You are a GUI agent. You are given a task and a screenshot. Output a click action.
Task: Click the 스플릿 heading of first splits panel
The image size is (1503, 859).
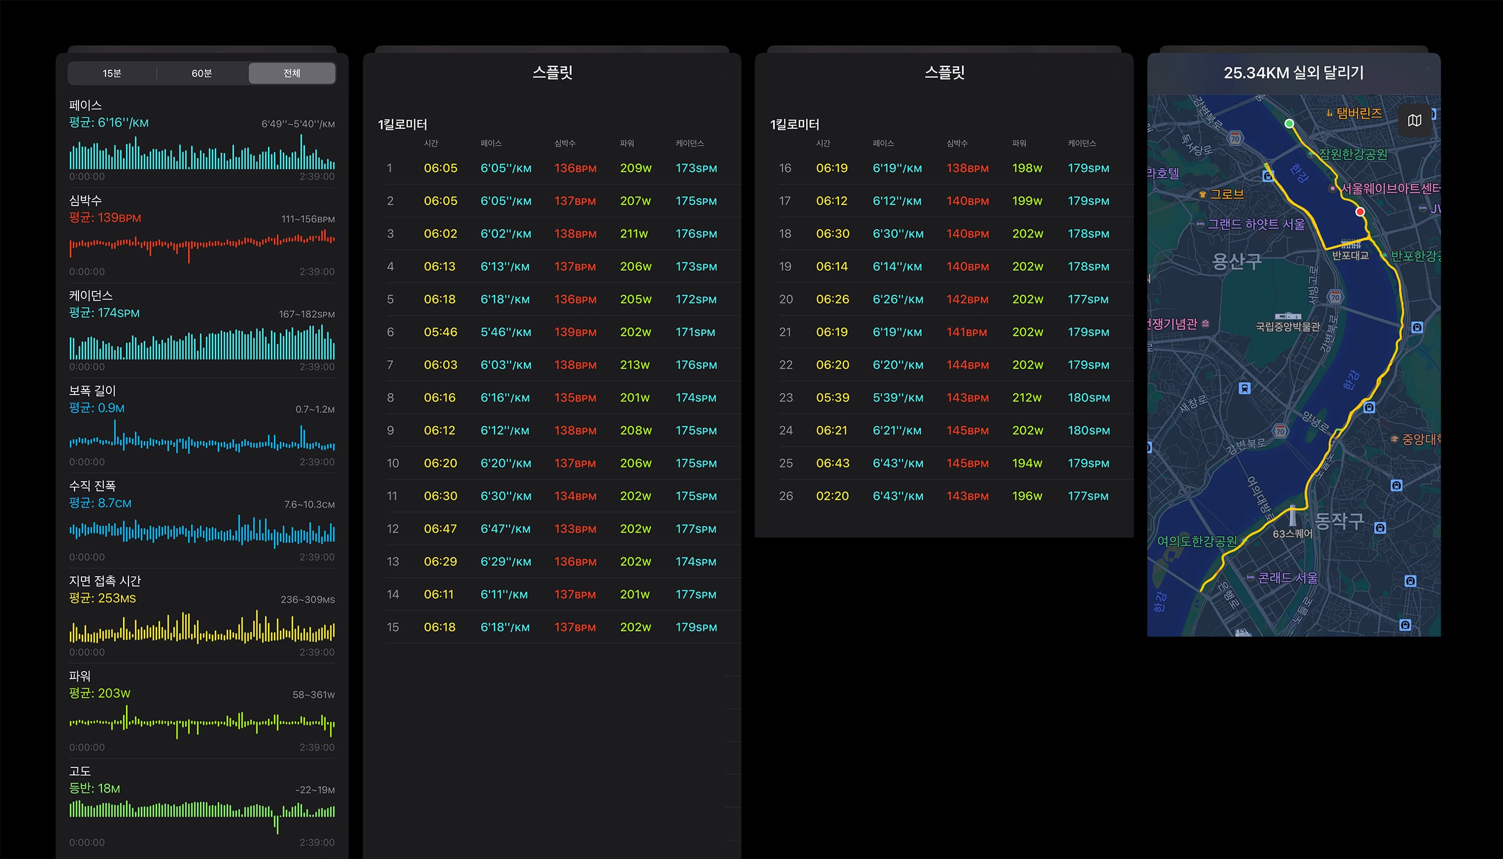pos(552,73)
